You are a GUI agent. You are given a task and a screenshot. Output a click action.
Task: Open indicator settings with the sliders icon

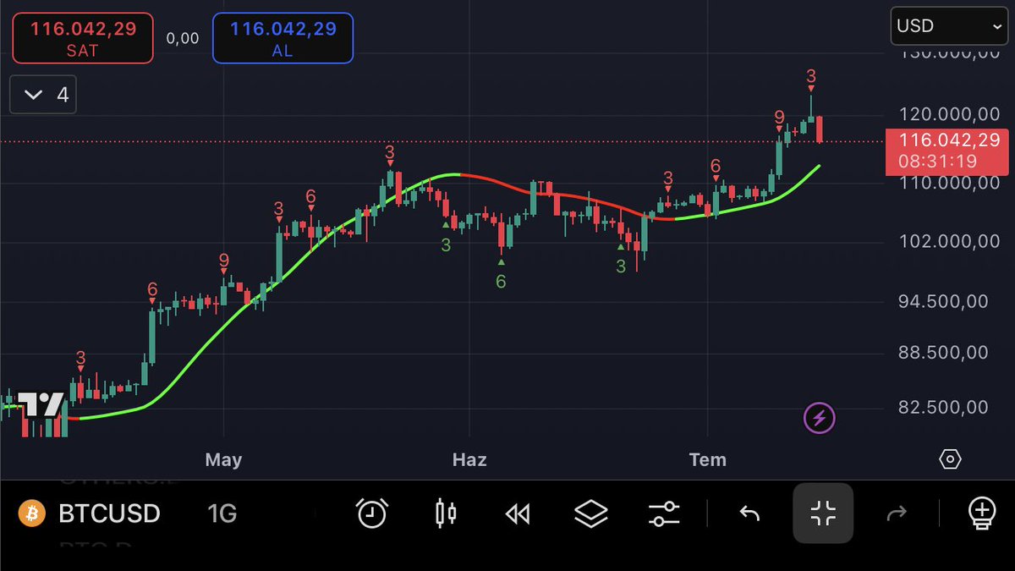pyautogui.click(x=663, y=513)
